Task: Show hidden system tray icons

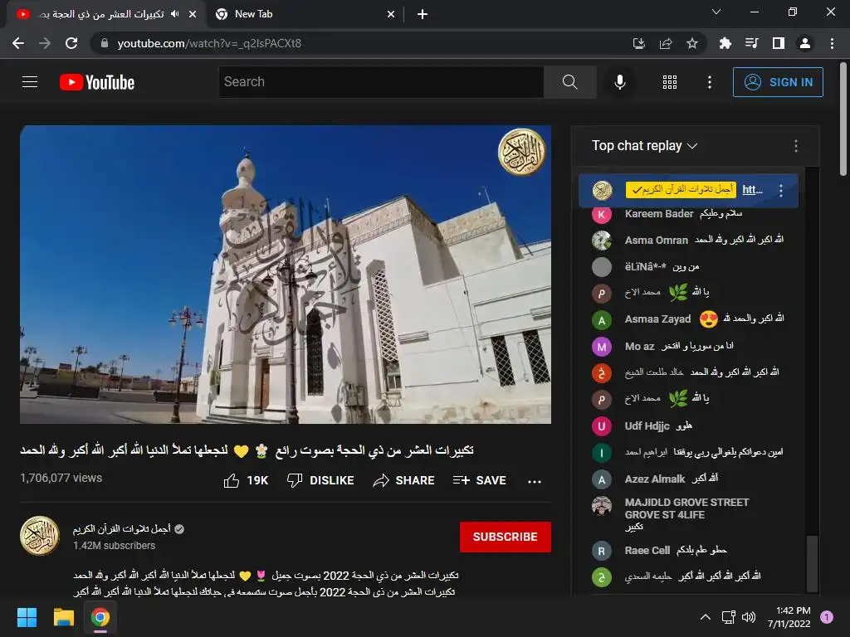Action: [x=705, y=617]
